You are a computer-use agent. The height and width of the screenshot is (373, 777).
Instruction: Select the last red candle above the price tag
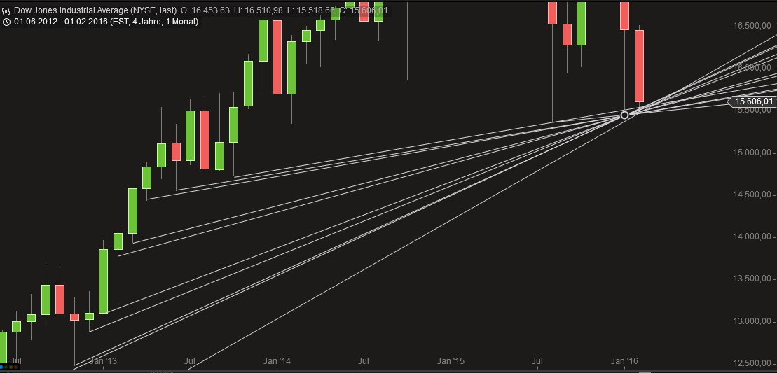point(639,66)
